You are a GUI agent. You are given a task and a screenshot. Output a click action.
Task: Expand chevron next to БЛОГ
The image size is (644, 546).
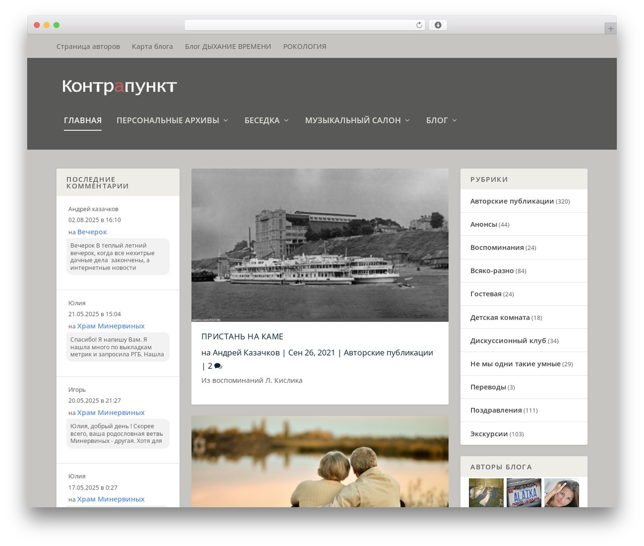click(454, 120)
